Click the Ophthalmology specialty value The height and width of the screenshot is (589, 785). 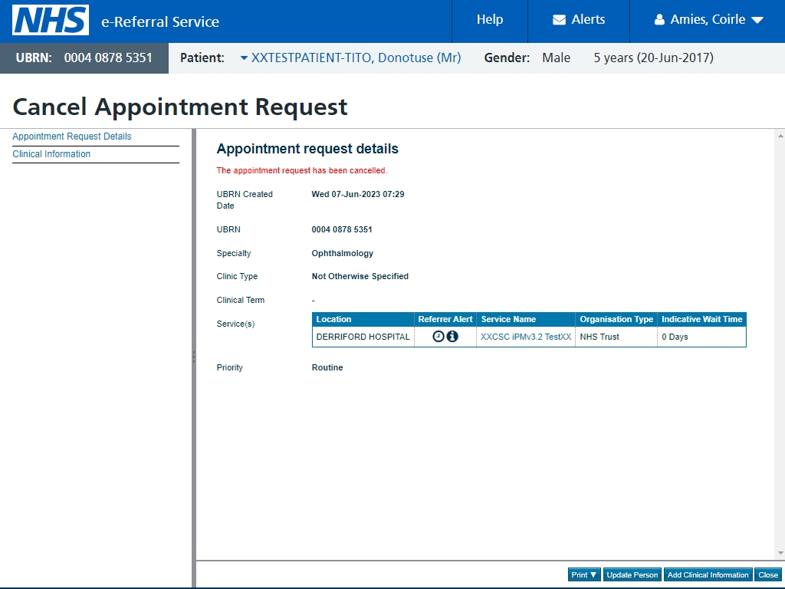(x=343, y=253)
